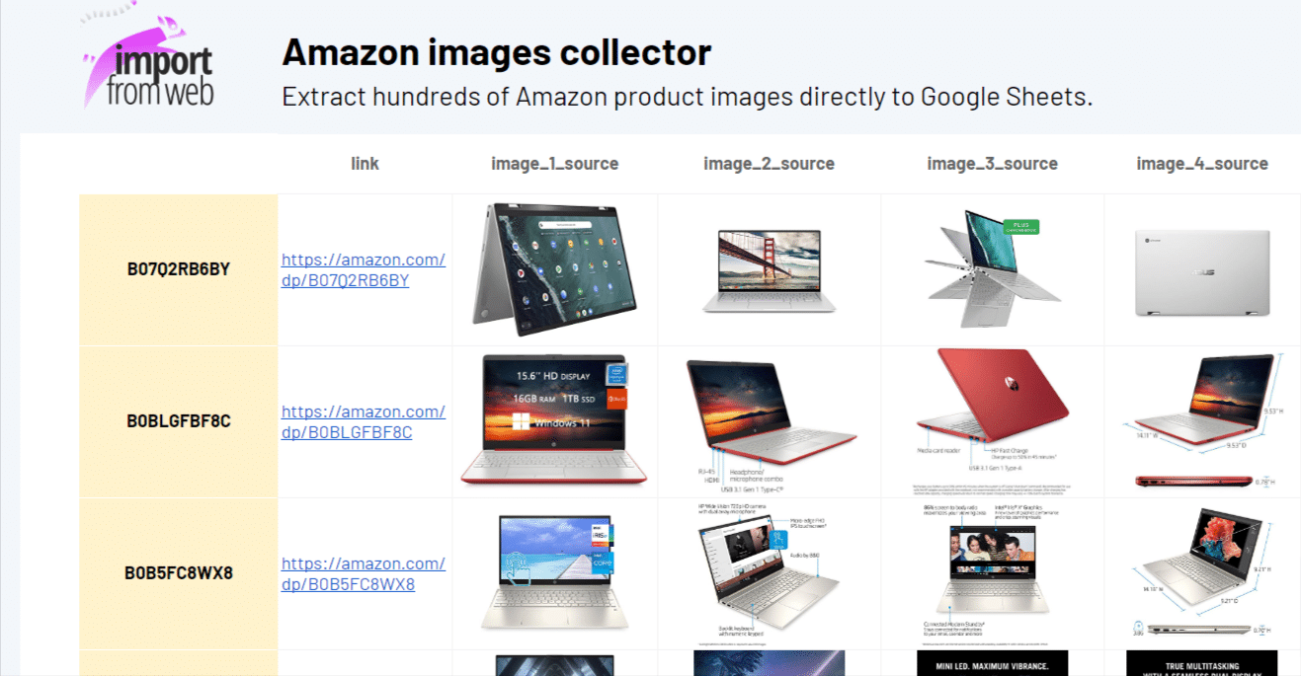Click the image_2_source column header
This screenshot has height=676, width=1301.
tap(770, 164)
